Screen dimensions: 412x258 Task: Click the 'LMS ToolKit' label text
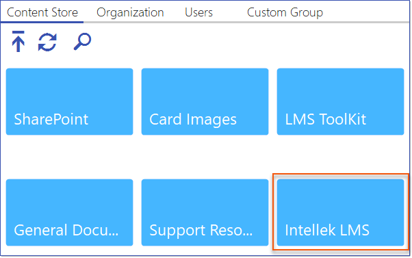(x=326, y=119)
